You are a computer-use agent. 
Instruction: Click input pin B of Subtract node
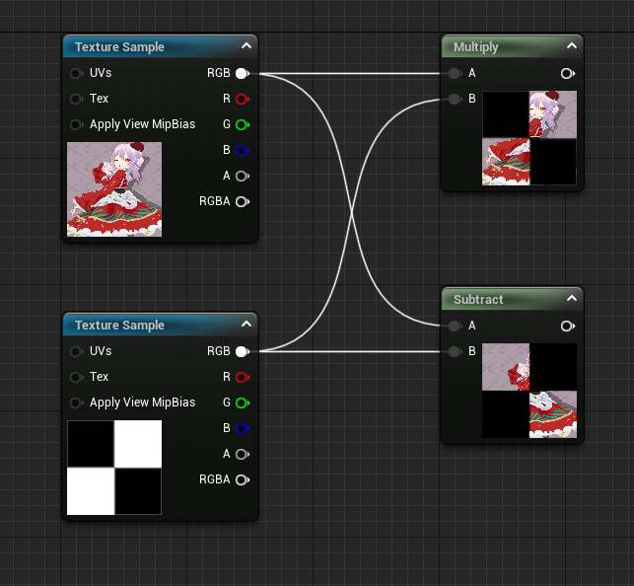(x=455, y=351)
